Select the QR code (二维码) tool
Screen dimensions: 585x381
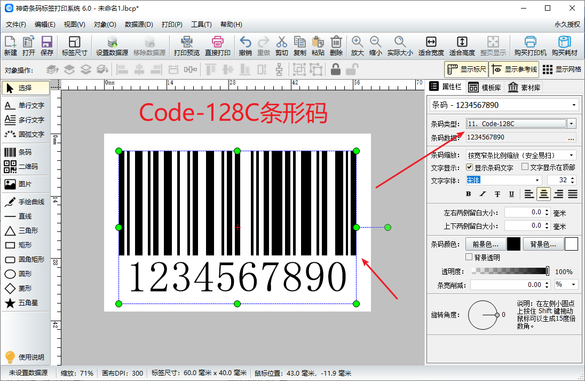click(x=25, y=167)
